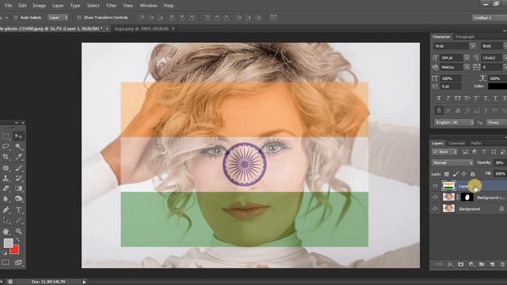Select the Eyedropper tool

pyautogui.click(x=18, y=157)
